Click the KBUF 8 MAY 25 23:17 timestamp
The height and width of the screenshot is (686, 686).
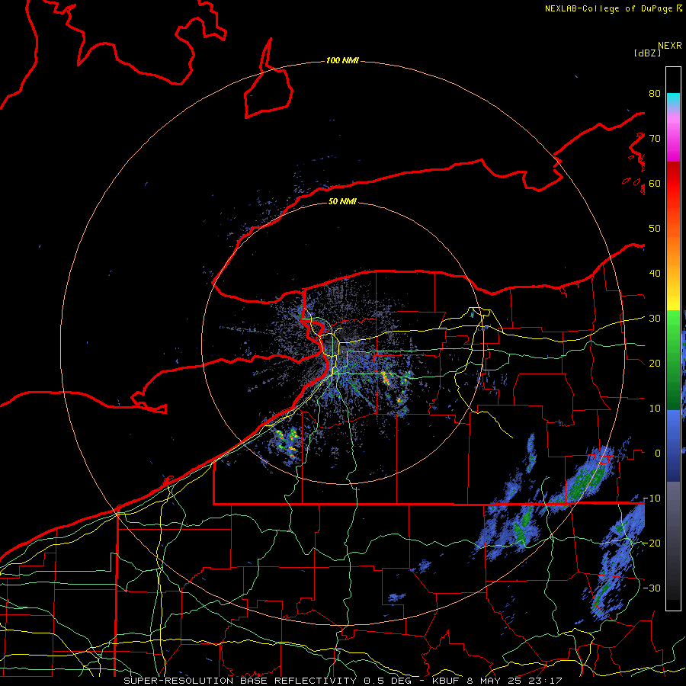pyautogui.click(x=497, y=681)
